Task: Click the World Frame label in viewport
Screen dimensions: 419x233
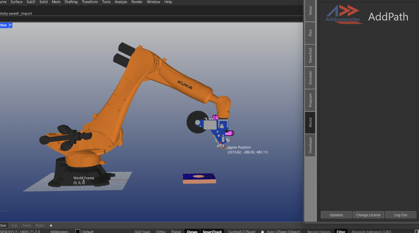Action: [x=83, y=178]
